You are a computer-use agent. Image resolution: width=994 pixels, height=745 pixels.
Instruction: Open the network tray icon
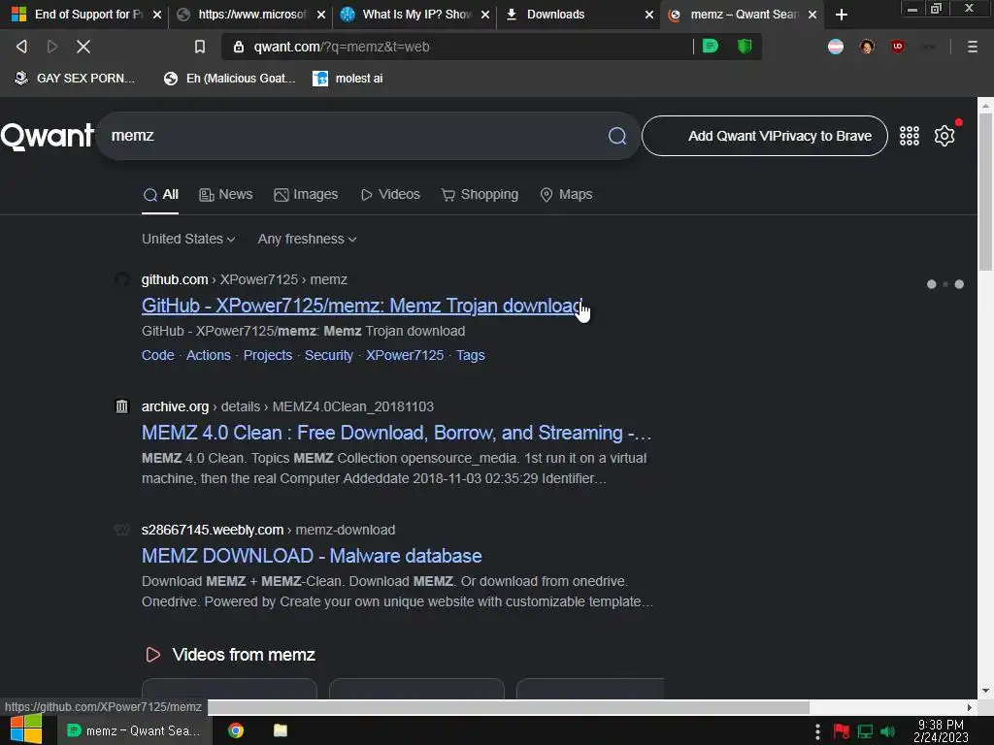pos(865,731)
